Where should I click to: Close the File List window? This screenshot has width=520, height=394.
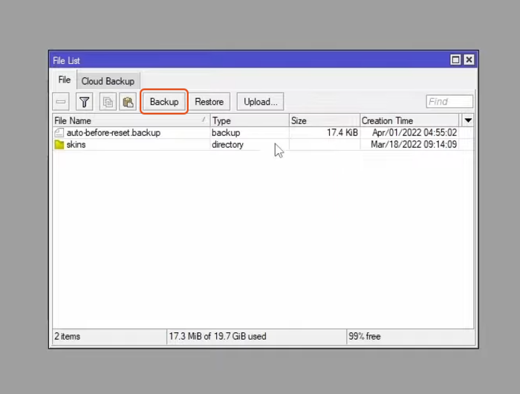point(469,60)
